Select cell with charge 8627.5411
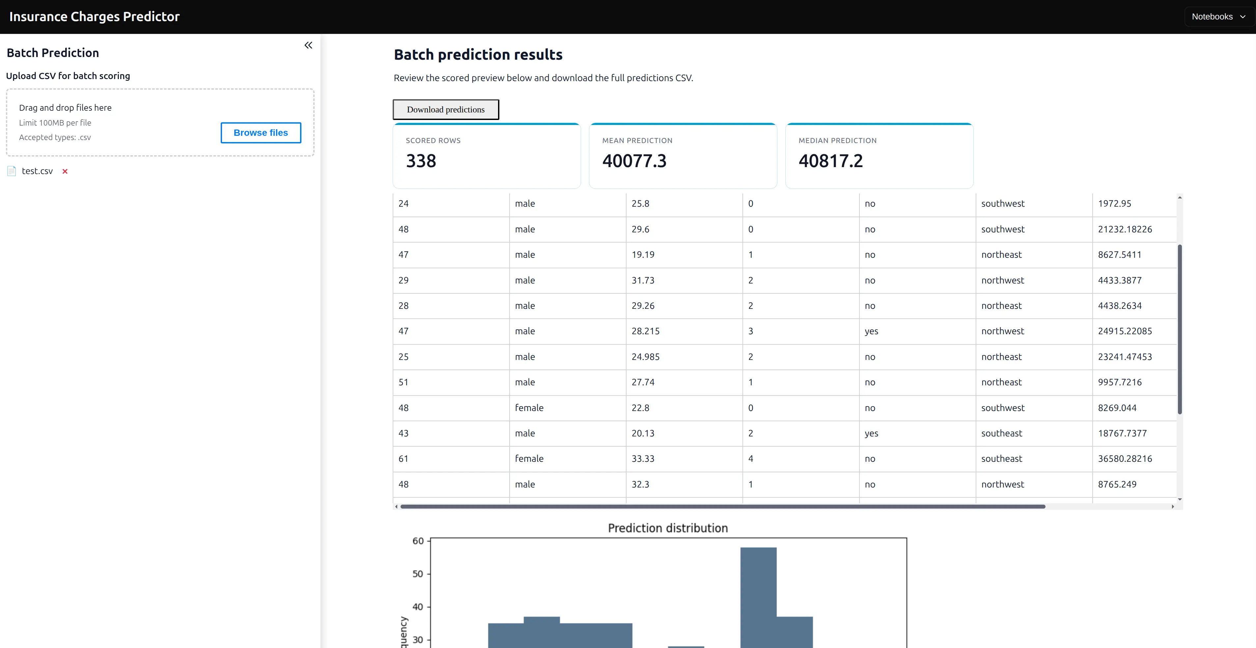1256x648 pixels. click(x=1134, y=255)
